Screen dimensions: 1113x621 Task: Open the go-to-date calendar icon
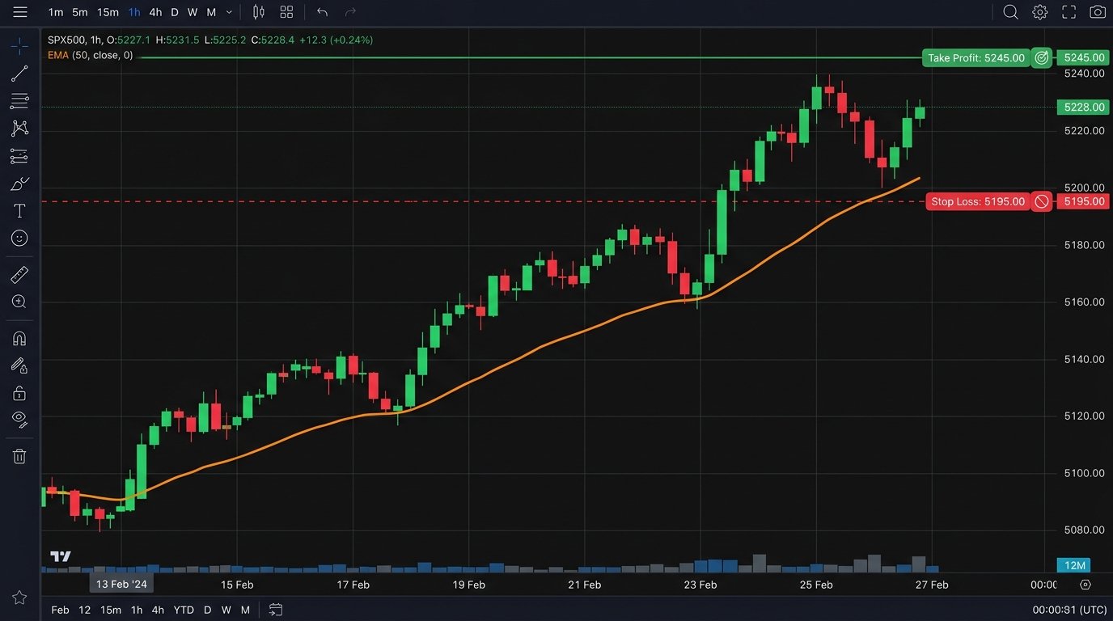coord(276,610)
